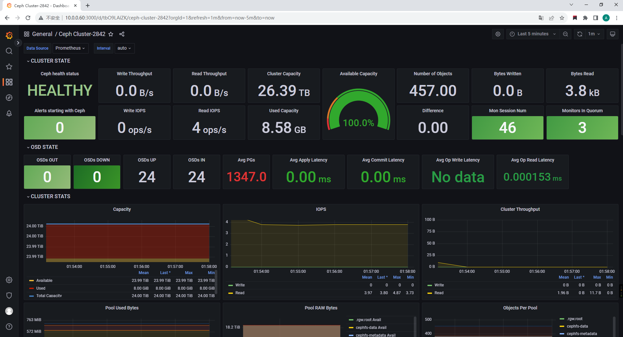The height and width of the screenshot is (337, 623).
Task: Toggle the Available series in Capacity legend
Action: pos(44,281)
